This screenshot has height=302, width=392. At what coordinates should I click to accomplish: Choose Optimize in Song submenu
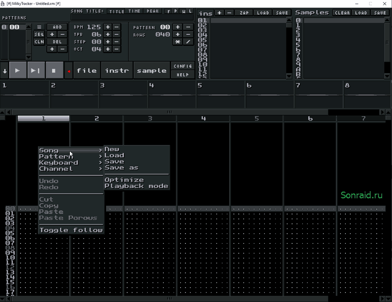(137, 180)
